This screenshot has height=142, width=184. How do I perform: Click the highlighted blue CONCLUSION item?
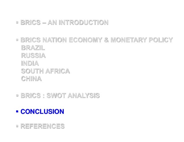[x=42, y=111]
